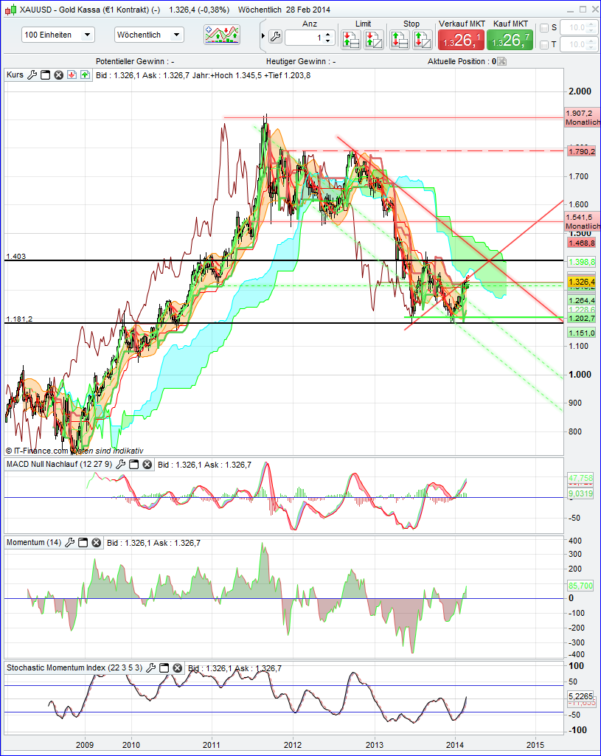The height and width of the screenshot is (756, 601).
Task: Open the chart style selector icon
Action: pos(221,35)
